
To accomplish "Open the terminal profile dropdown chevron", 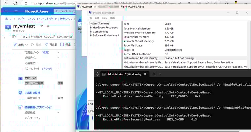I will 160,74.
